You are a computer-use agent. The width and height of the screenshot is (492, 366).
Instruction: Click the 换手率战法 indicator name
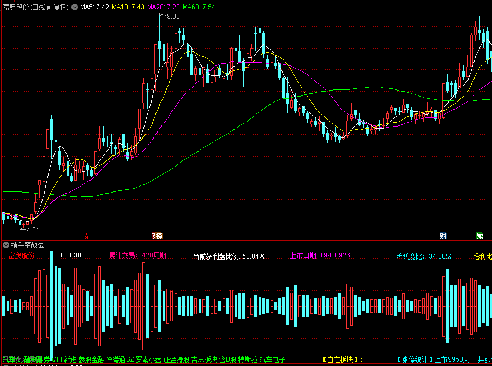click(28, 245)
